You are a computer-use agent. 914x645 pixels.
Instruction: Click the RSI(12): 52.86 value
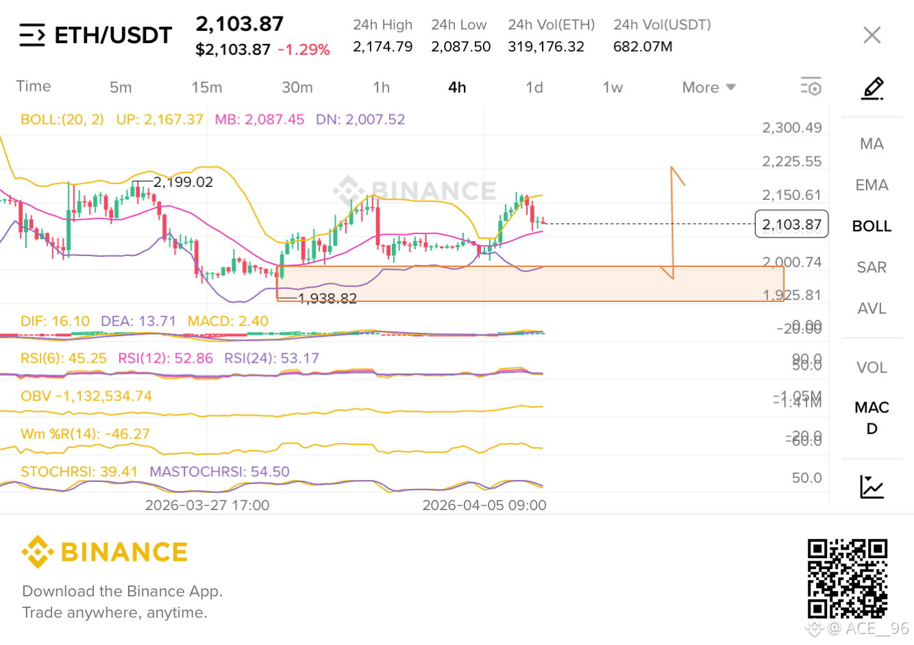166,358
